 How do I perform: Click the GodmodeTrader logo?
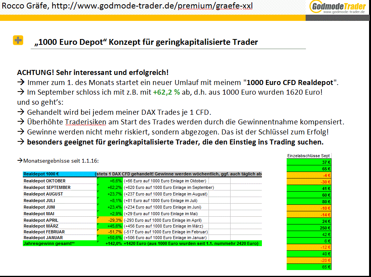point(338,7)
